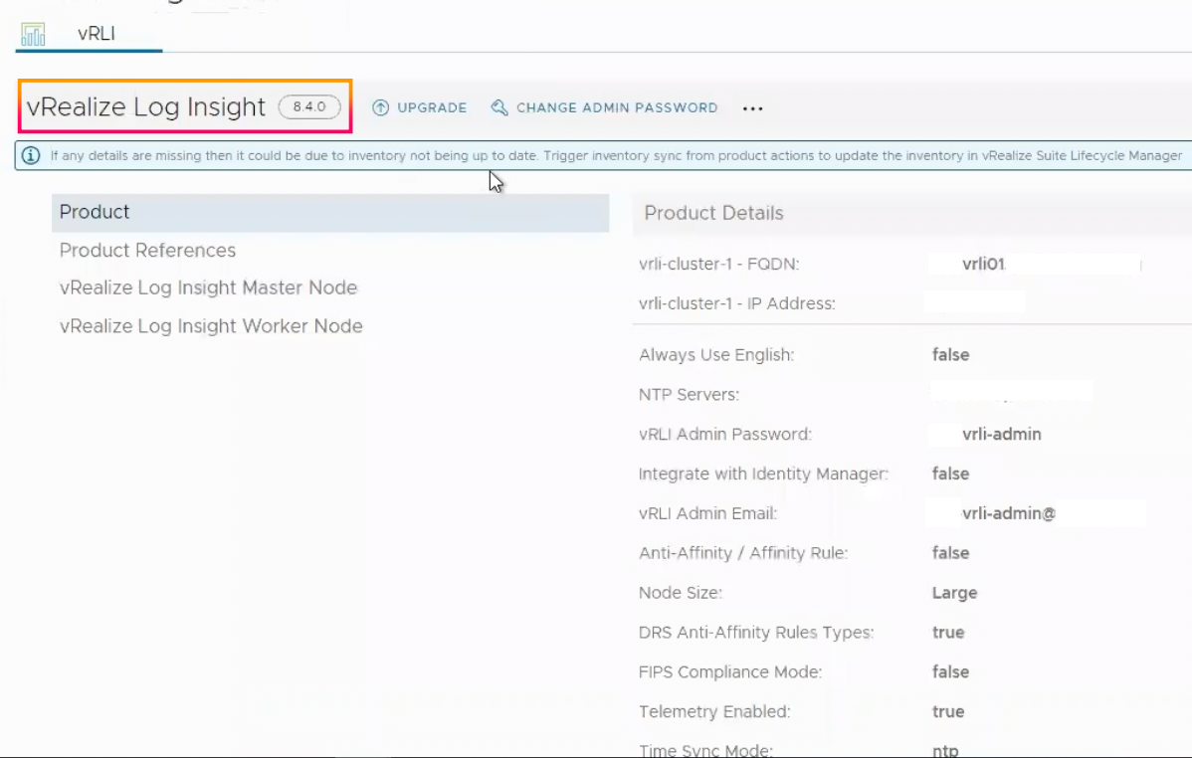Select Product References section
The image size is (1192, 758).
[147, 250]
